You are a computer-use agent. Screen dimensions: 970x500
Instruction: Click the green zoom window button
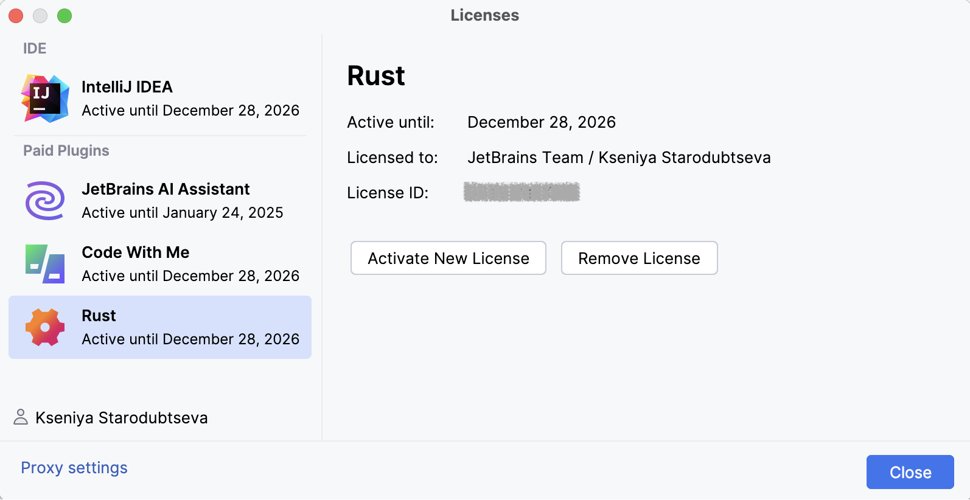(x=65, y=16)
